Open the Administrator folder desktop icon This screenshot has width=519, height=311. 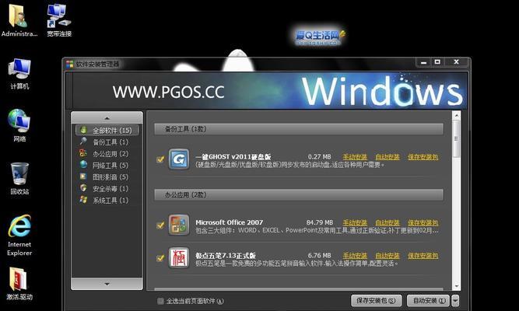pos(19,16)
